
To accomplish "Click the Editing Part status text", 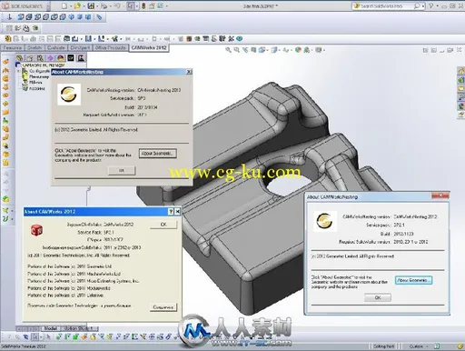I will (384, 346).
